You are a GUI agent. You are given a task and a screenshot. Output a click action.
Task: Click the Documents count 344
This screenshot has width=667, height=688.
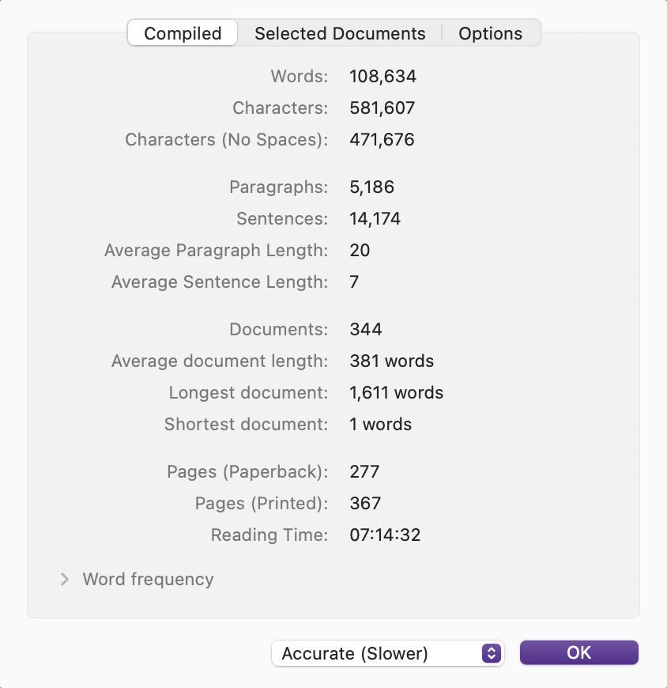click(x=366, y=329)
